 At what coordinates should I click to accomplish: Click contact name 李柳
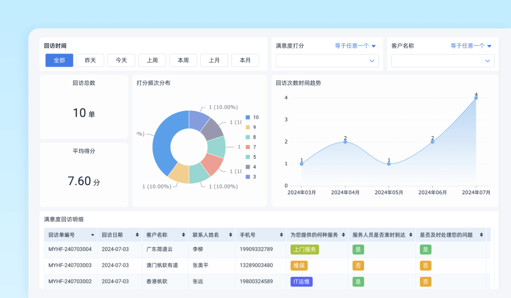[198, 249]
